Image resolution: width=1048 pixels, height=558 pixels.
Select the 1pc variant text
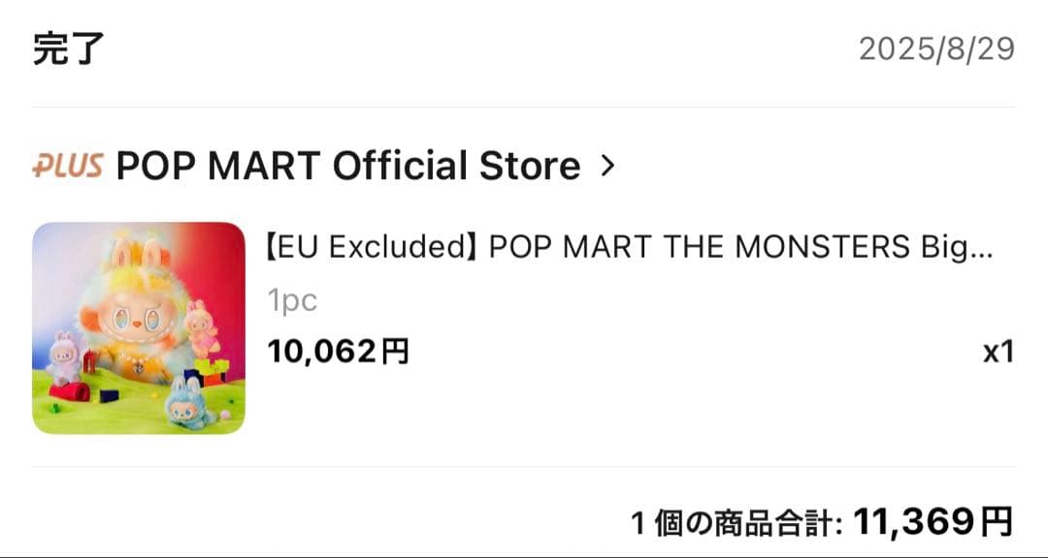tap(292, 301)
